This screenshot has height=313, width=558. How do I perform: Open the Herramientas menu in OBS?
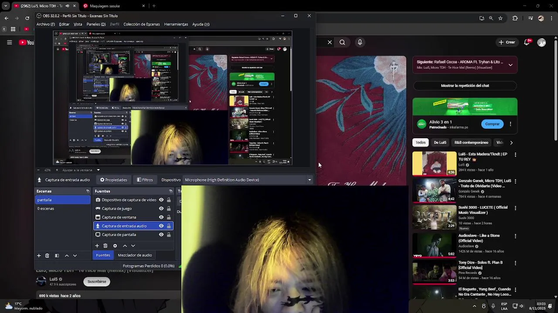[176, 24]
